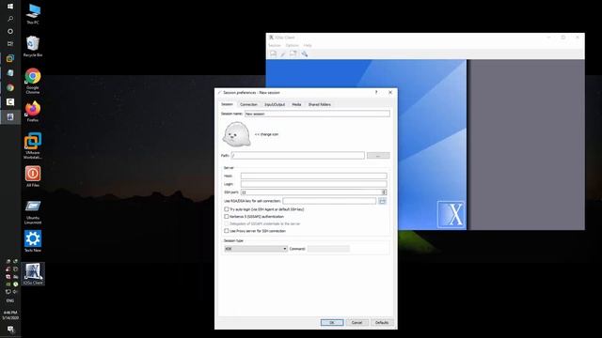The width and height of the screenshot is (602, 338).
Task: Click the X2Go icon on the taskbar
Action: [10, 116]
